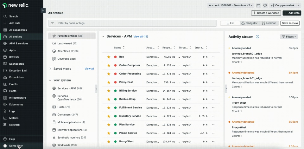Open Coverage gaps
This screenshot has width=304, height=149.
click(72, 59)
